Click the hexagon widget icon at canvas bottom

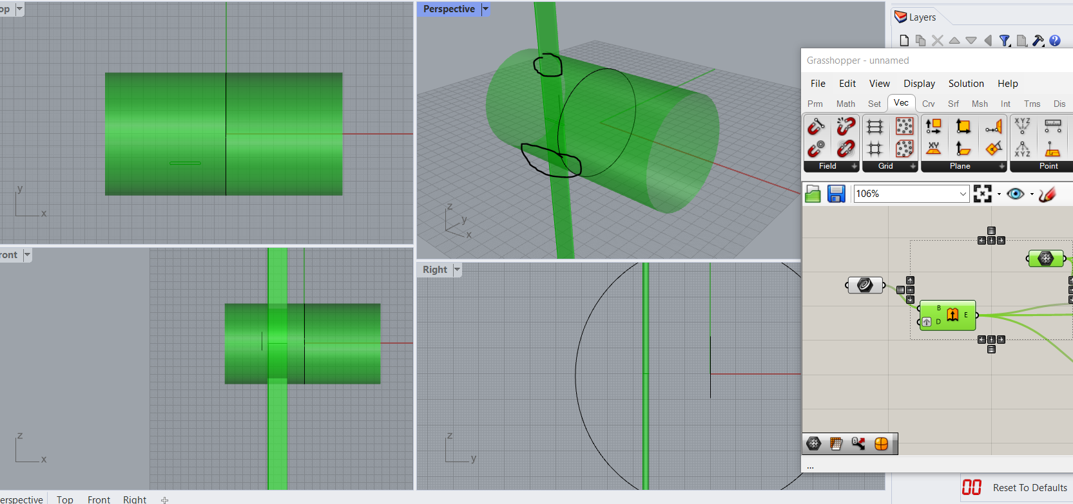click(x=814, y=443)
